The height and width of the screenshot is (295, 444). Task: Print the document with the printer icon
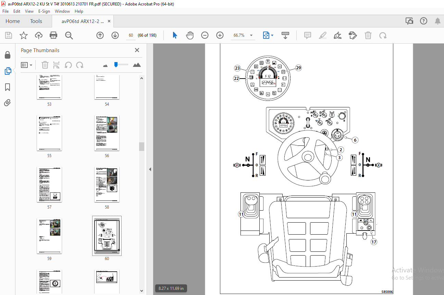[x=53, y=35]
